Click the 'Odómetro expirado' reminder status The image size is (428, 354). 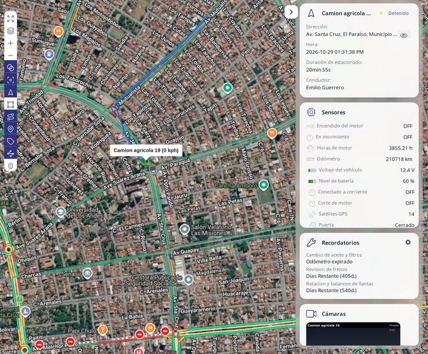pos(329,262)
